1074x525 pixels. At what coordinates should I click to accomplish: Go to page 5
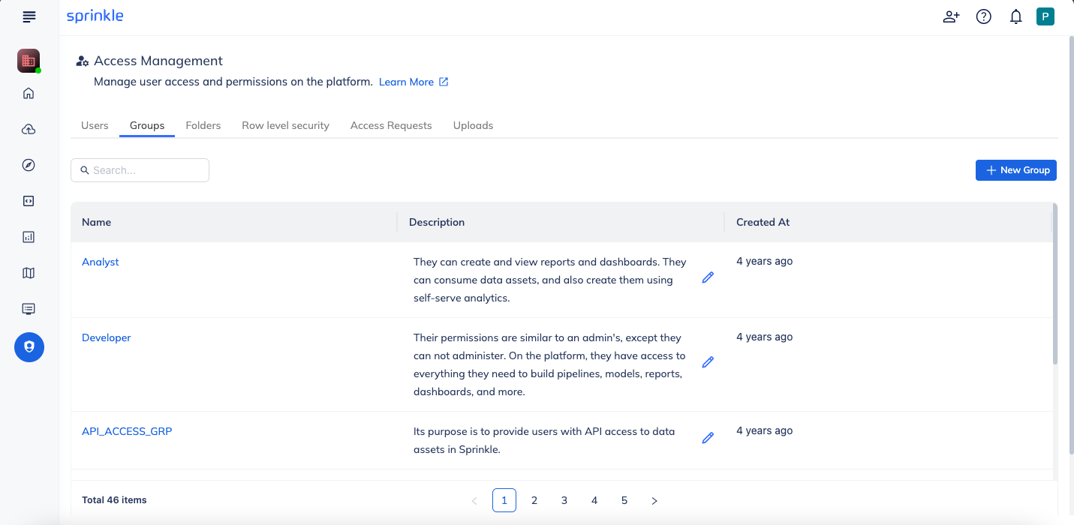[624, 500]
